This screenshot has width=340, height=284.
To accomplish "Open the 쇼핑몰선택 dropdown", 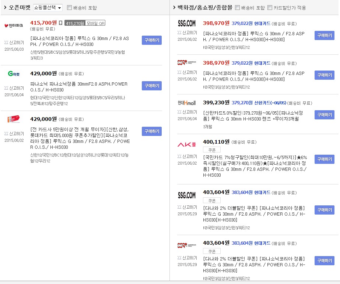I will tap(48, 7).
